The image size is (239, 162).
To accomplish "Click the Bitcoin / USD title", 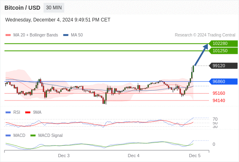I will point(22,8).
